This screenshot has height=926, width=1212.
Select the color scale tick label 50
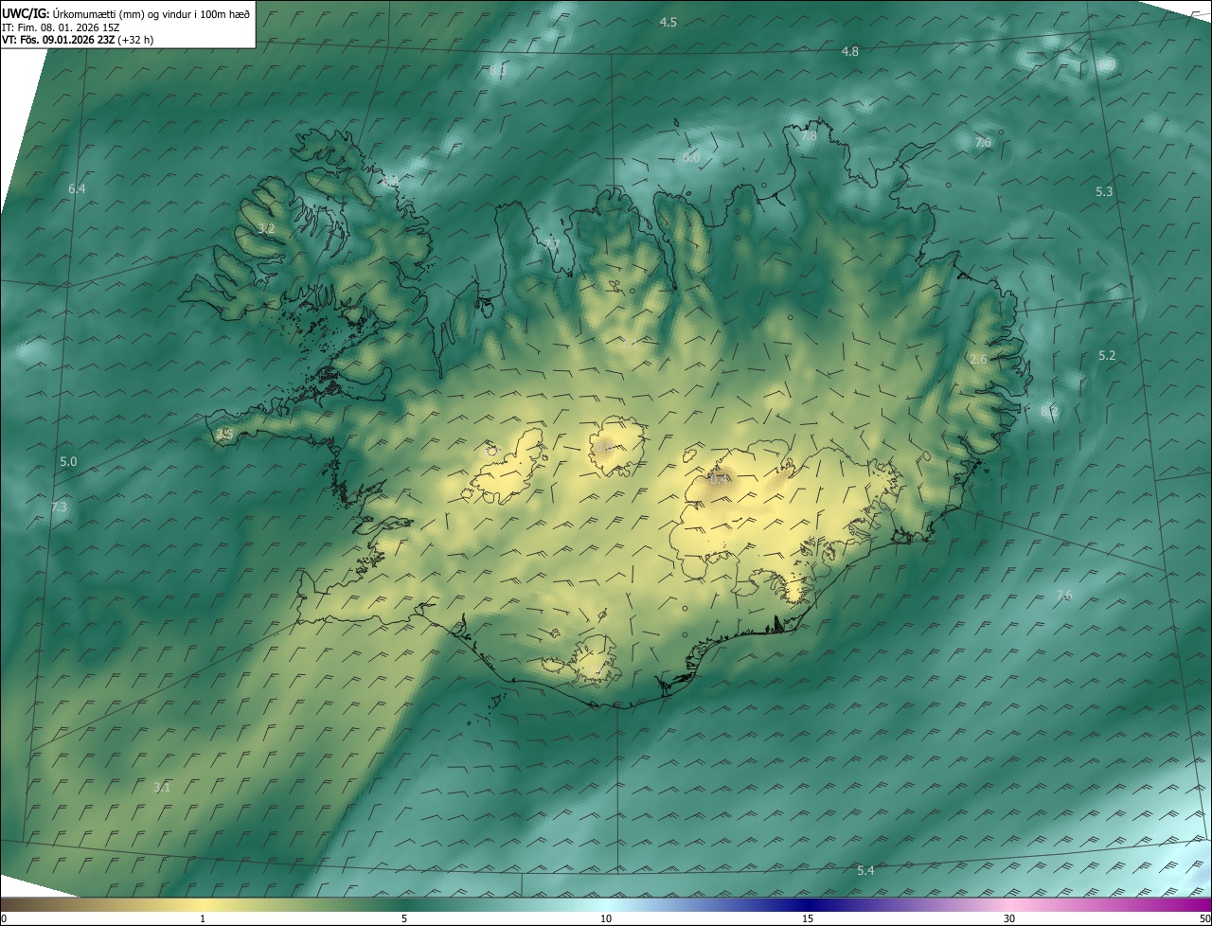tap(1204, 919)
